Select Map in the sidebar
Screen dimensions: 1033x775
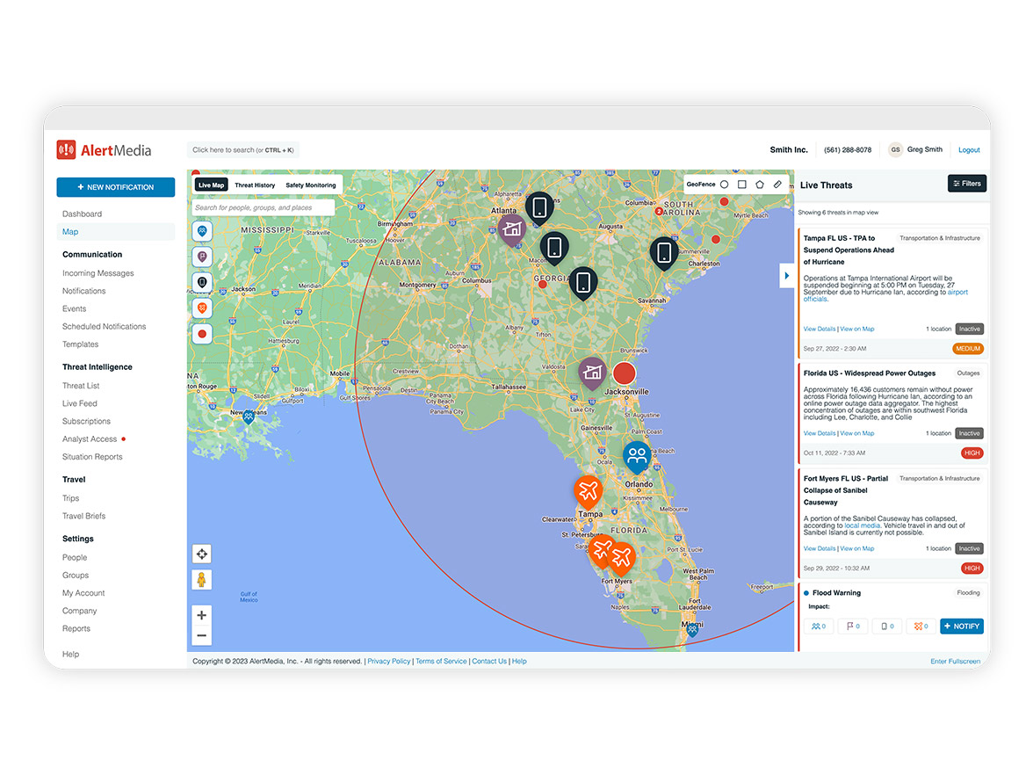[x=116, y=232]
